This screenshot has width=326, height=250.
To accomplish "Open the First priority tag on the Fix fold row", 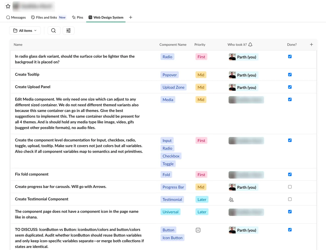I will coord(201,175).
